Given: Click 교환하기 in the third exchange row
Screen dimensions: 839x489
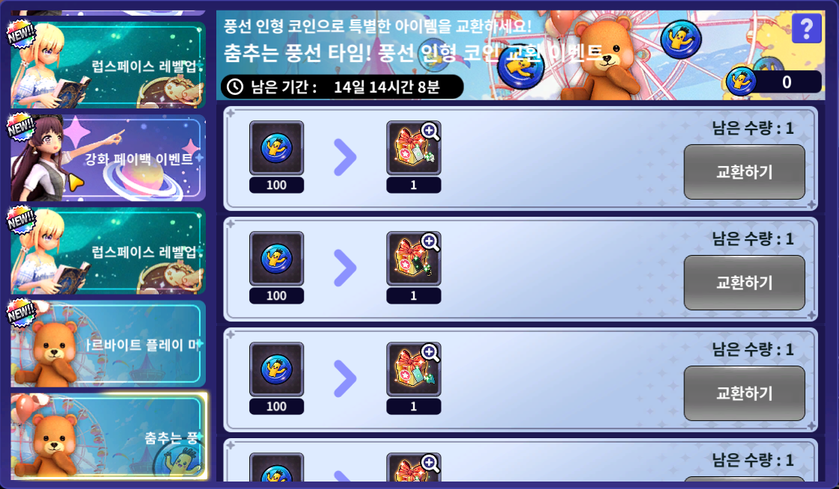Looking at the screenshot, I should pyautogui.click(x=744, y=393).
